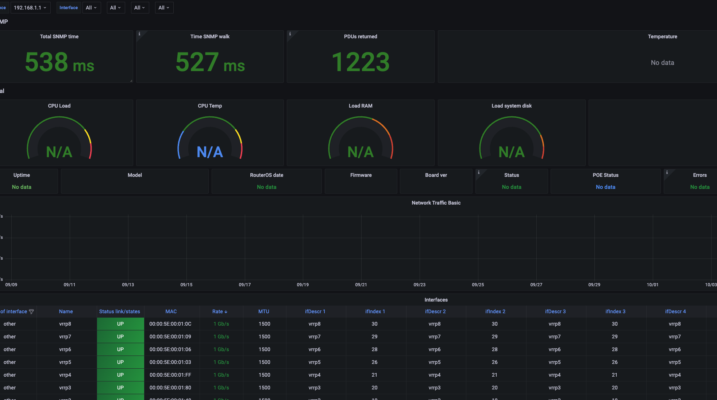717x400 pixels.
Task: Click Uptime panel title
Action: (x=22, y=175)
